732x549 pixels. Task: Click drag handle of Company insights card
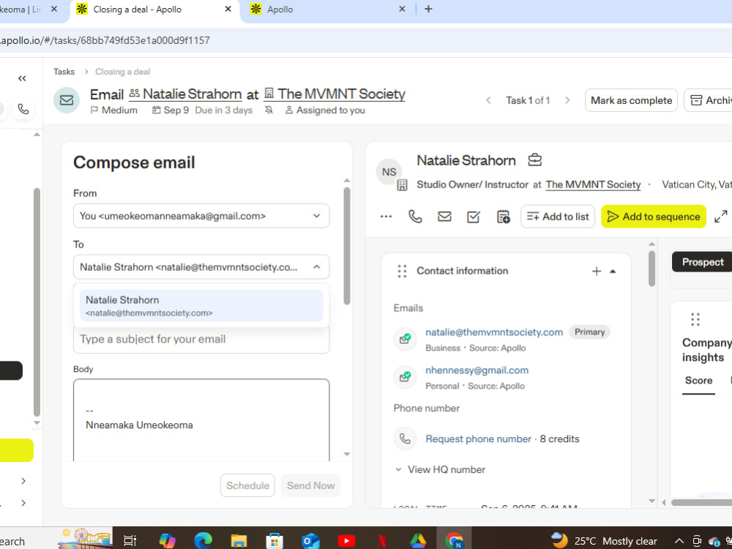(695, 319)
